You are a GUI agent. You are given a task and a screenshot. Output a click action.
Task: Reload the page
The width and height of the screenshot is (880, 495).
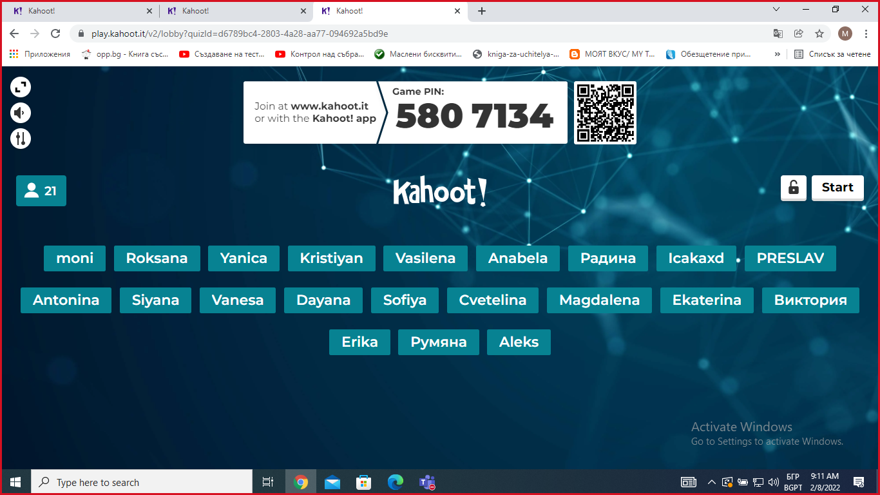55,34
